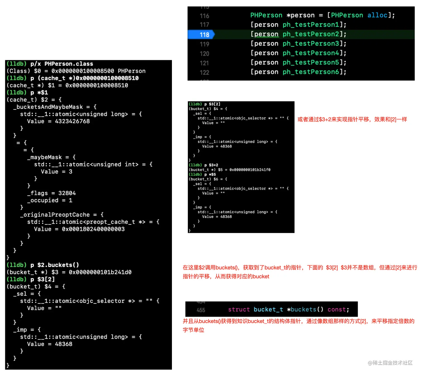
Task: Click the 'Value = 3' line
Action: pos(57,172)
